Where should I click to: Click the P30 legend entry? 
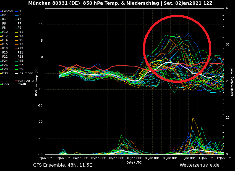coord(5,73)
